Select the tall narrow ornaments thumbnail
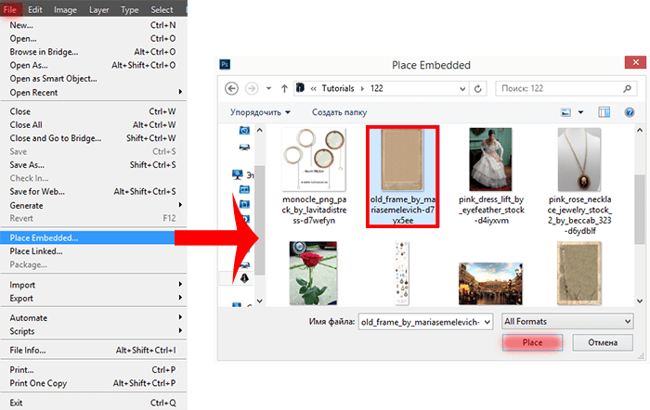This screenshot has height=410, width=650. point(402,274)
